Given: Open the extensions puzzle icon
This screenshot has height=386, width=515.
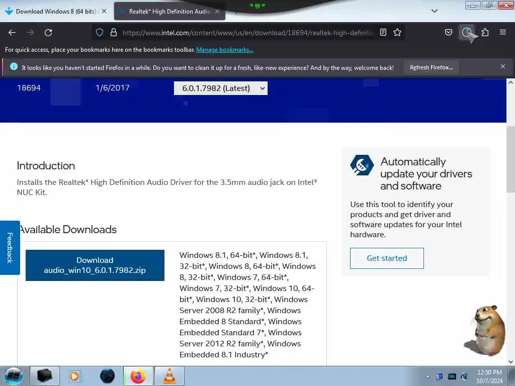Looking at the screenshot, I should click(x=485, y=32).
